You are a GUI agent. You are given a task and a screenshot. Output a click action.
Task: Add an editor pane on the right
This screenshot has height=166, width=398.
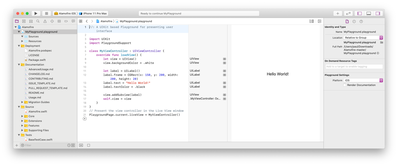coord(319,21)
